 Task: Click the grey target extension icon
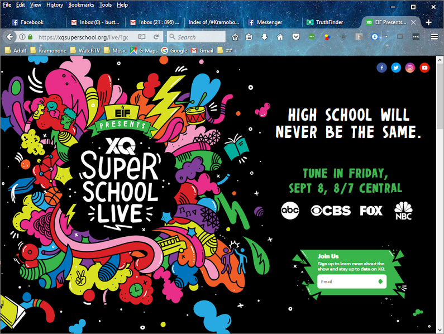point(343,37)
